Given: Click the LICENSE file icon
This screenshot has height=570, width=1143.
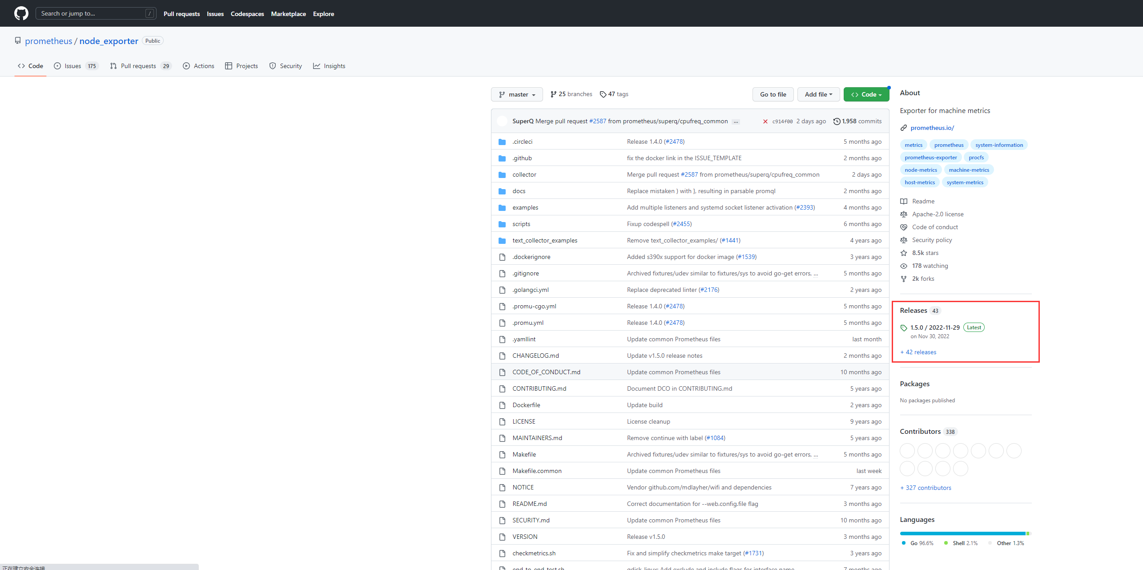Looking at the screenshot, I should coord(502,422).
